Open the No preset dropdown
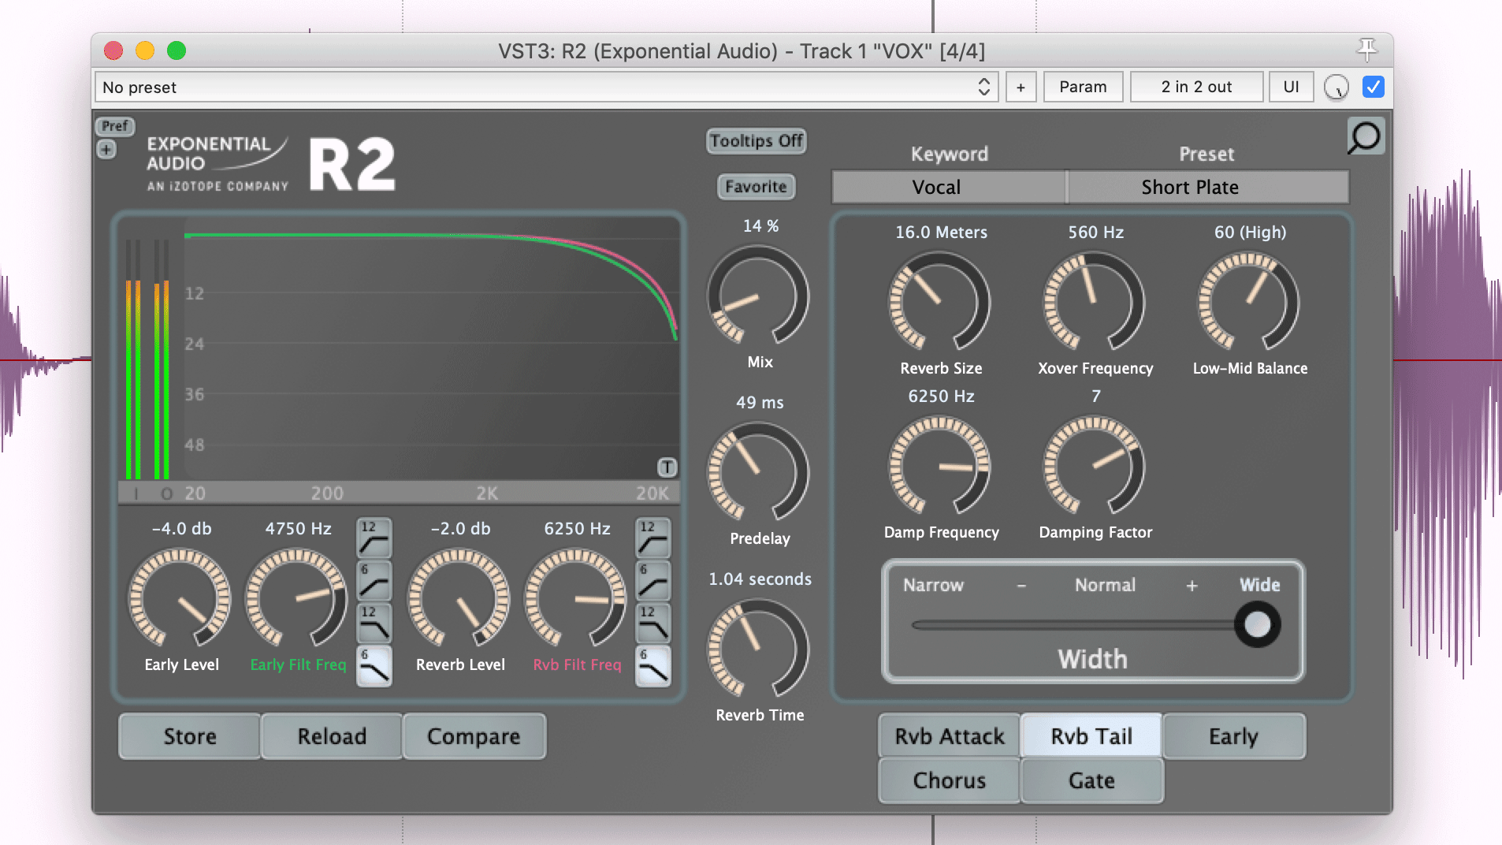Image resolution: width=1502 pixels, height=845 pixels. click(546, 87)
